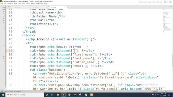
Task: Click the btn-success my-btn class text
Action: click(49, 77)
